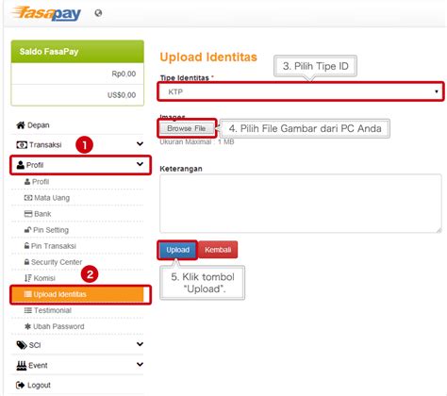Expand the SCI menu chevron

pos(140,344)
